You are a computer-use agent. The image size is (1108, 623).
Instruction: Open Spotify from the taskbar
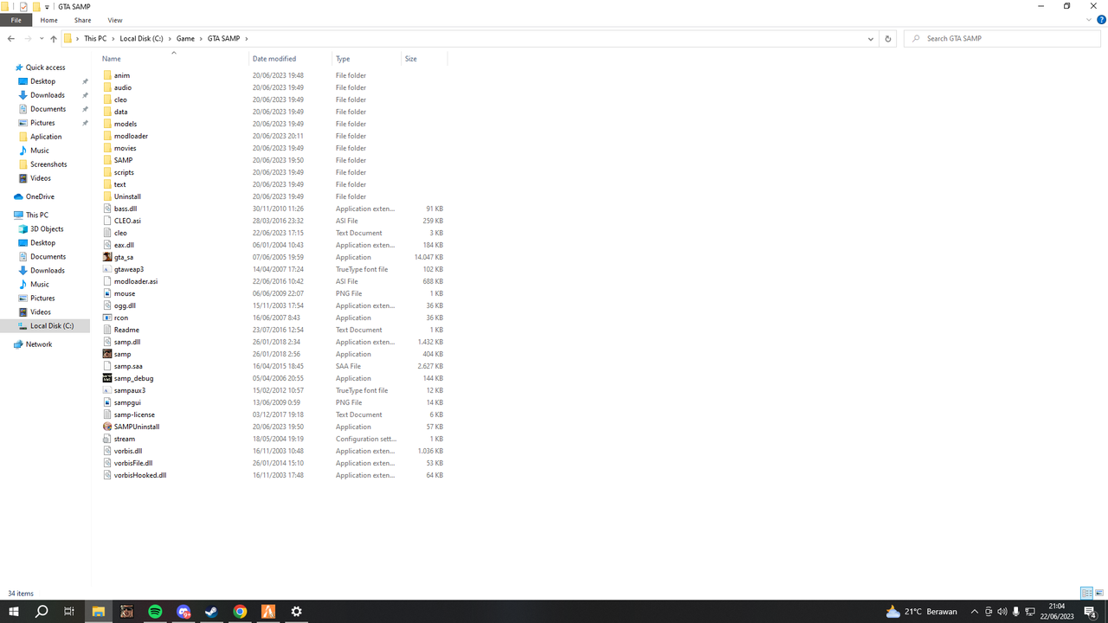[x=155, y=612]
